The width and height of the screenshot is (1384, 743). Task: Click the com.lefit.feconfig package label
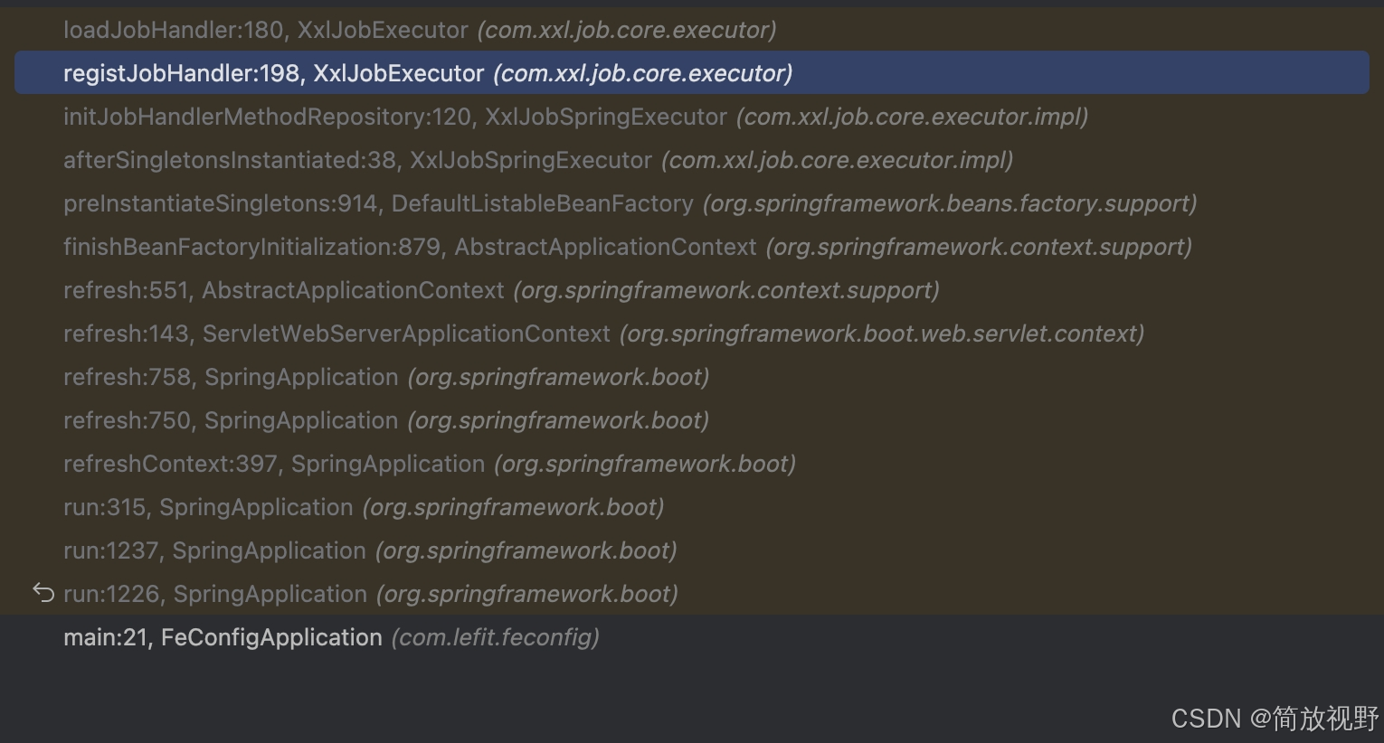(495, 637)
